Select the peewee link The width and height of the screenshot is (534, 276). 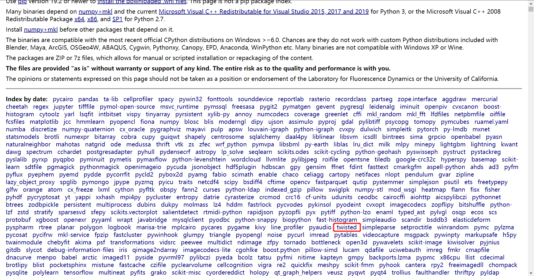click(x=191, y=242)
